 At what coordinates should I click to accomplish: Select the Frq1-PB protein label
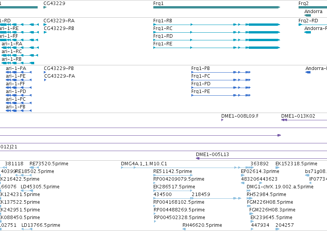point(201,68)
